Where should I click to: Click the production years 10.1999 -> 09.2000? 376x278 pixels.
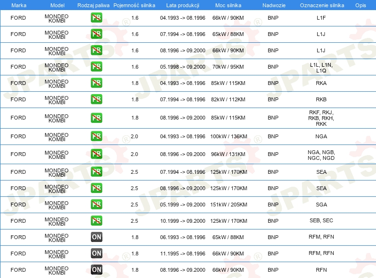(183, 221)
